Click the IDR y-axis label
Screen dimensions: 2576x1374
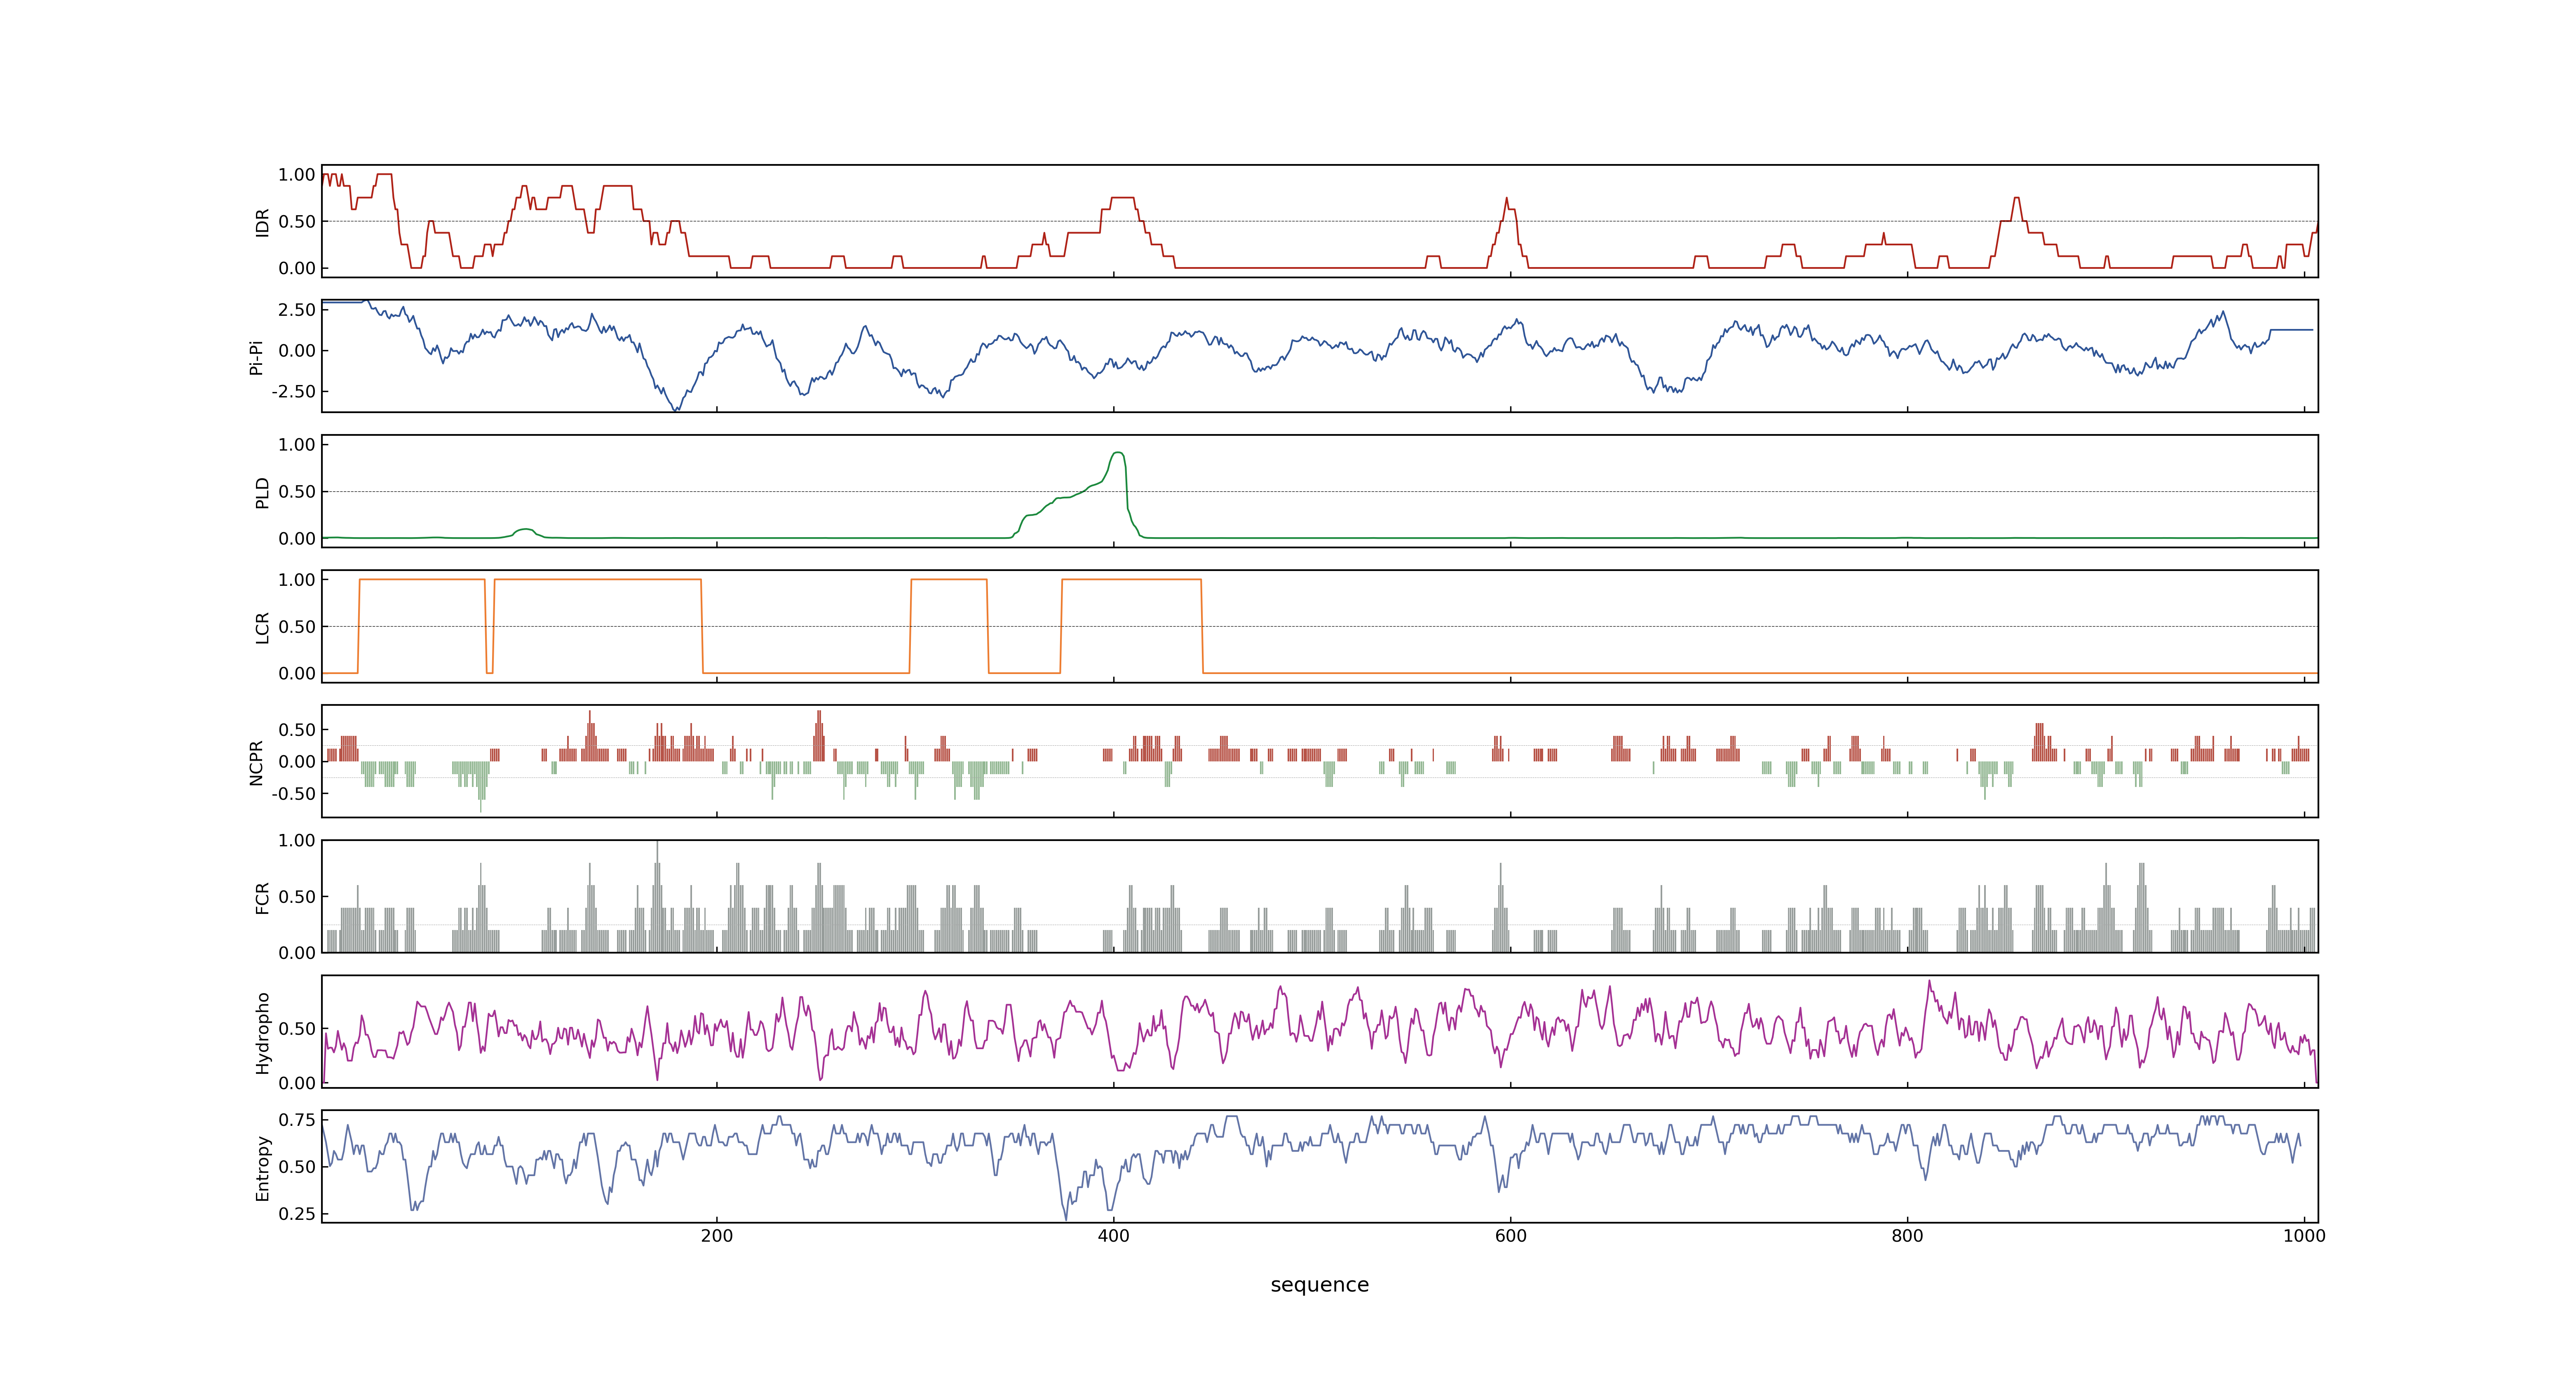[x=263, y=222]
